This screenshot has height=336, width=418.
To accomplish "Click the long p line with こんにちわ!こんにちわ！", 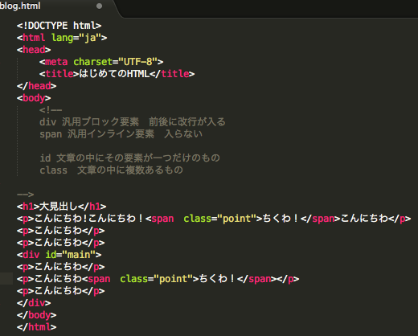I will 214,219.
